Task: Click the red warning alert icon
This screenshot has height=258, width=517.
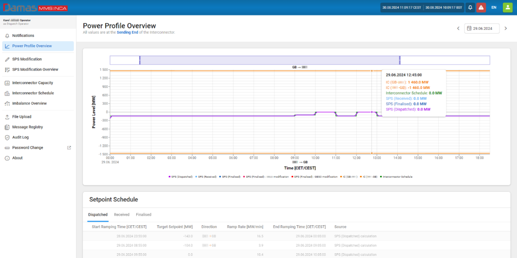Action: [x=481, y=7]
